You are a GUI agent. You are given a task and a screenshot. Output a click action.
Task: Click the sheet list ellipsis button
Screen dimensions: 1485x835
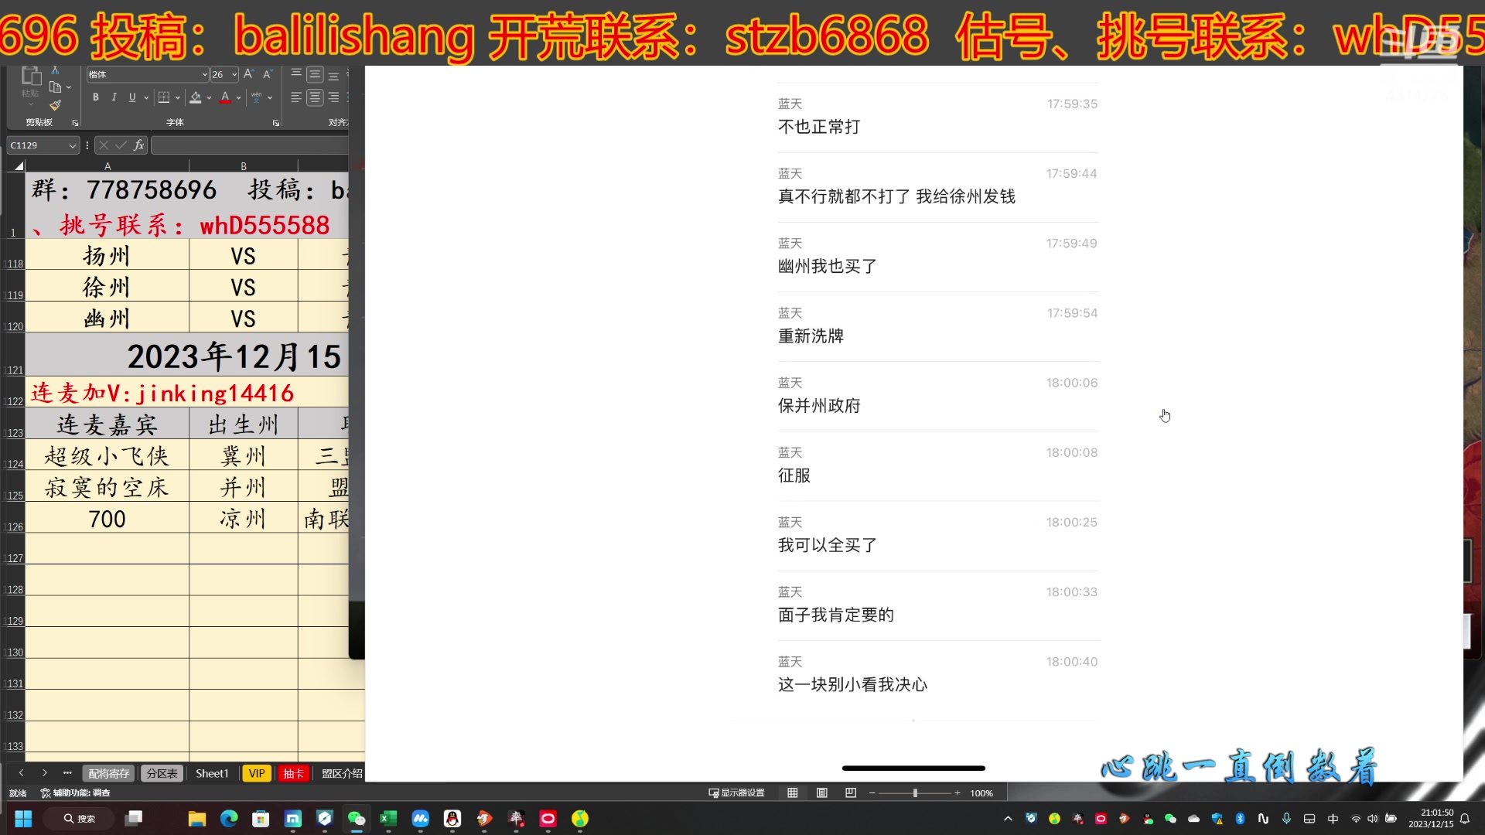[67, 773]
